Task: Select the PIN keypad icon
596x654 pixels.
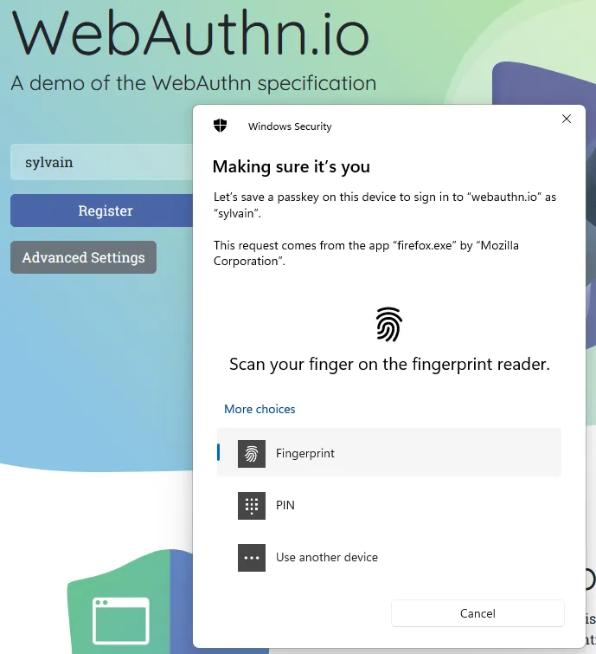Action: [x=252, y=506]
